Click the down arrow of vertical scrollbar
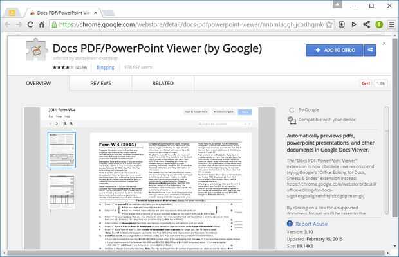Viewport: 399px width, 257px height. (394, 246)
